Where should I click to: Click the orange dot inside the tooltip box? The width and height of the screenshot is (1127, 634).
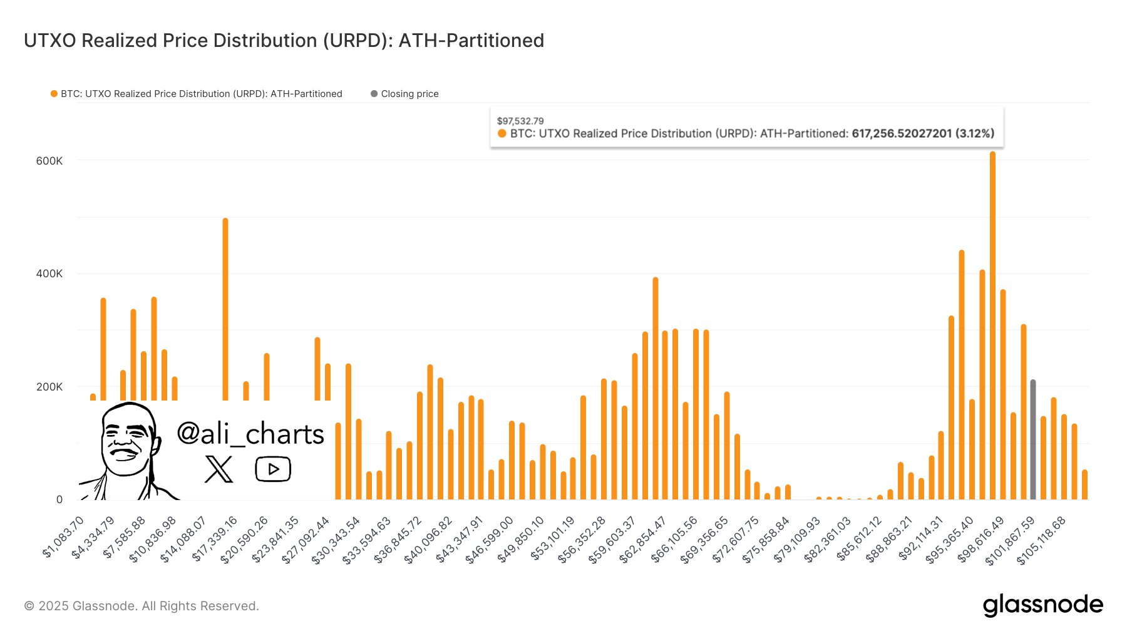pos(501,133)
